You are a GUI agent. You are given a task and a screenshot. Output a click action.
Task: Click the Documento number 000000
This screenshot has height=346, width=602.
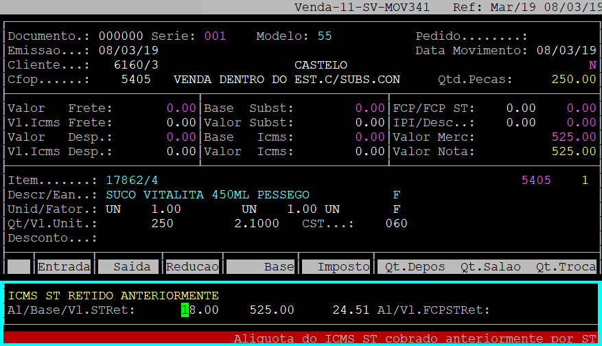(121, 36)
